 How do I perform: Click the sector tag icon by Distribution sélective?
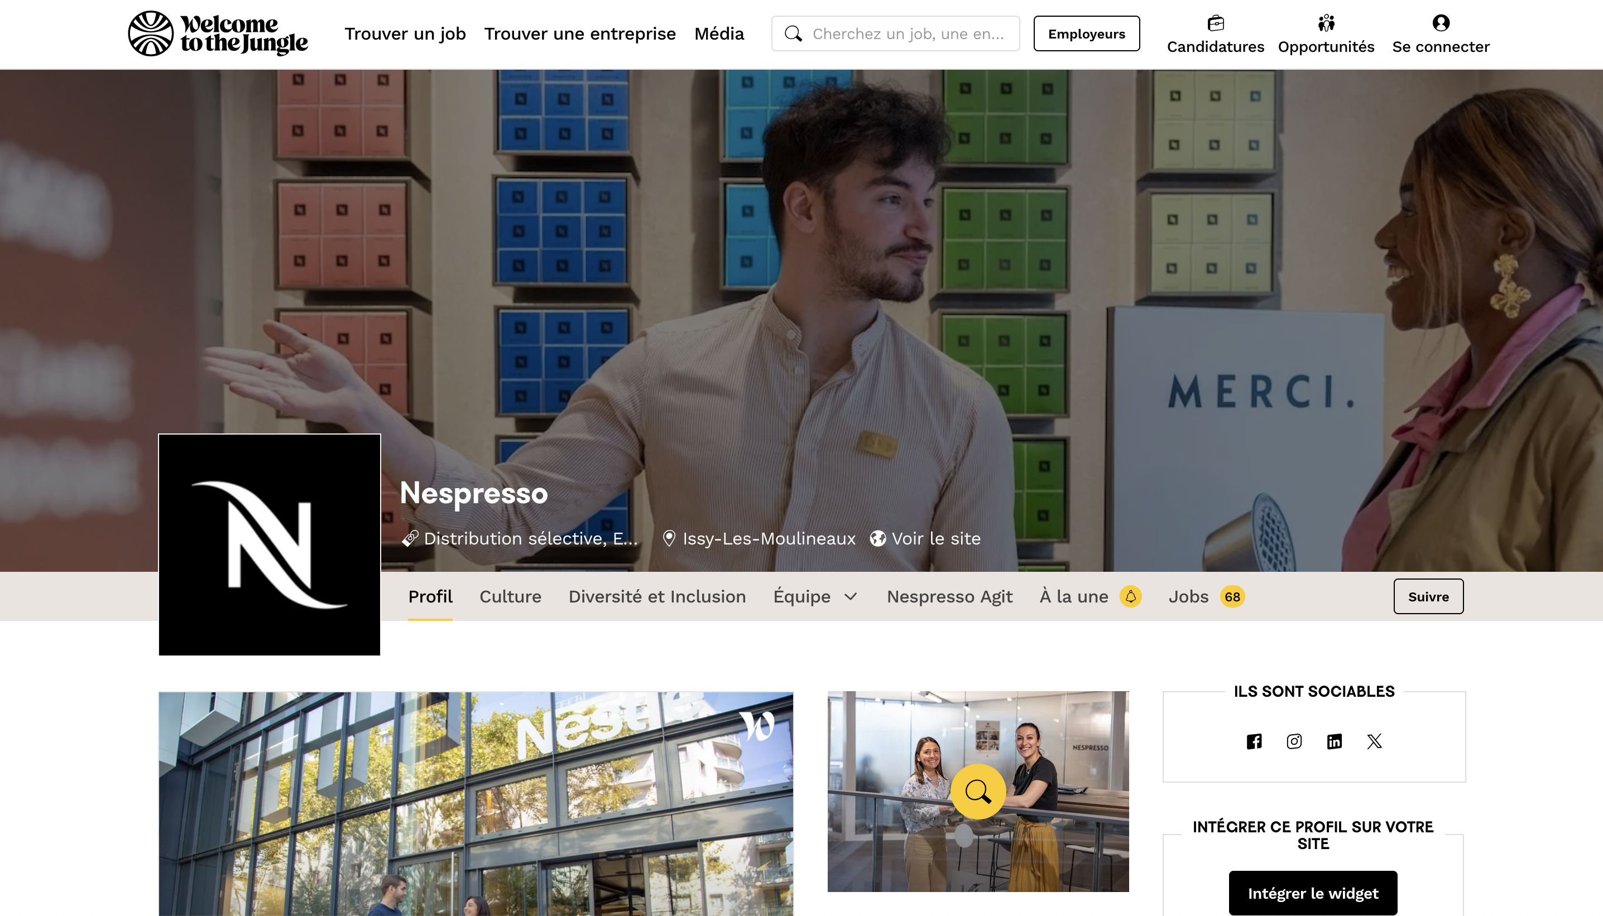410,538
